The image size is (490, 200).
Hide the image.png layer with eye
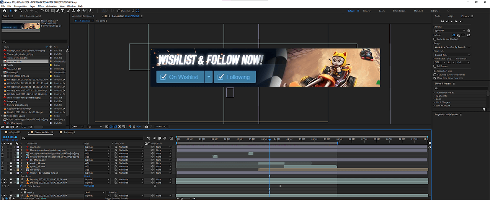2,147
